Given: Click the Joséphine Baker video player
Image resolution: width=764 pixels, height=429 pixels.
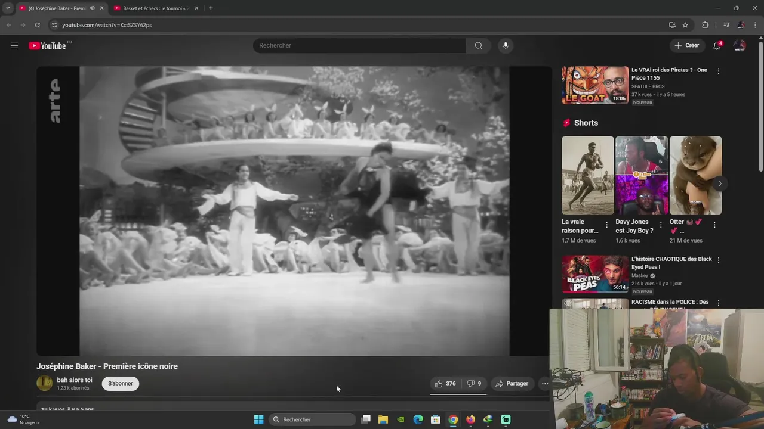Looking at the screenshot, I should click(294, 211).
